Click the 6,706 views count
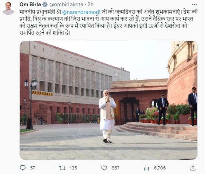Screen dimensions: 207x174 160,168
